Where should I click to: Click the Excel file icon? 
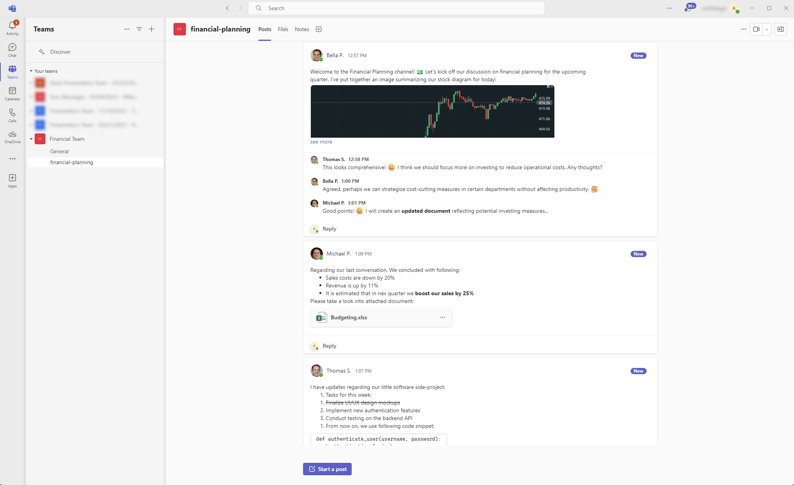321,317
